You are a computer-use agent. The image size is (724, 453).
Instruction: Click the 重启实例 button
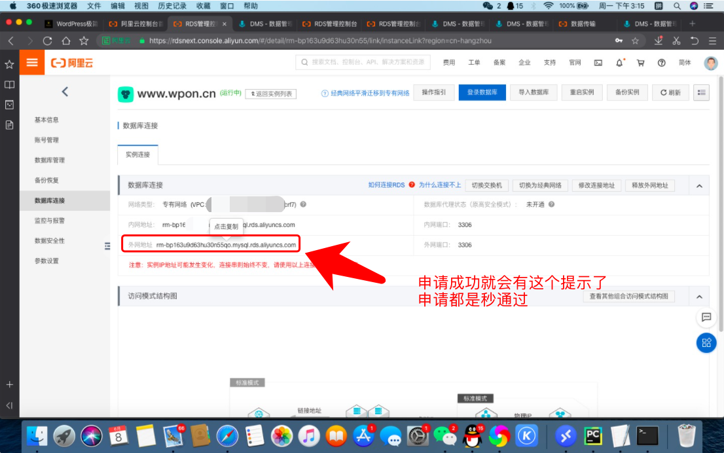[582, 92]
